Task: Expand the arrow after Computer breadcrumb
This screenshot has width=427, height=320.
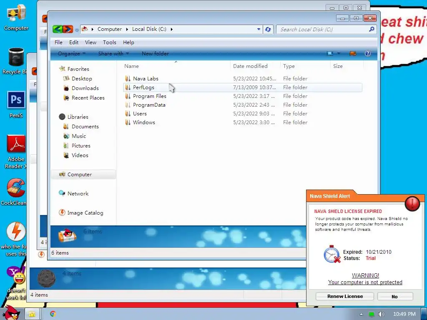Action: point(127,29)
